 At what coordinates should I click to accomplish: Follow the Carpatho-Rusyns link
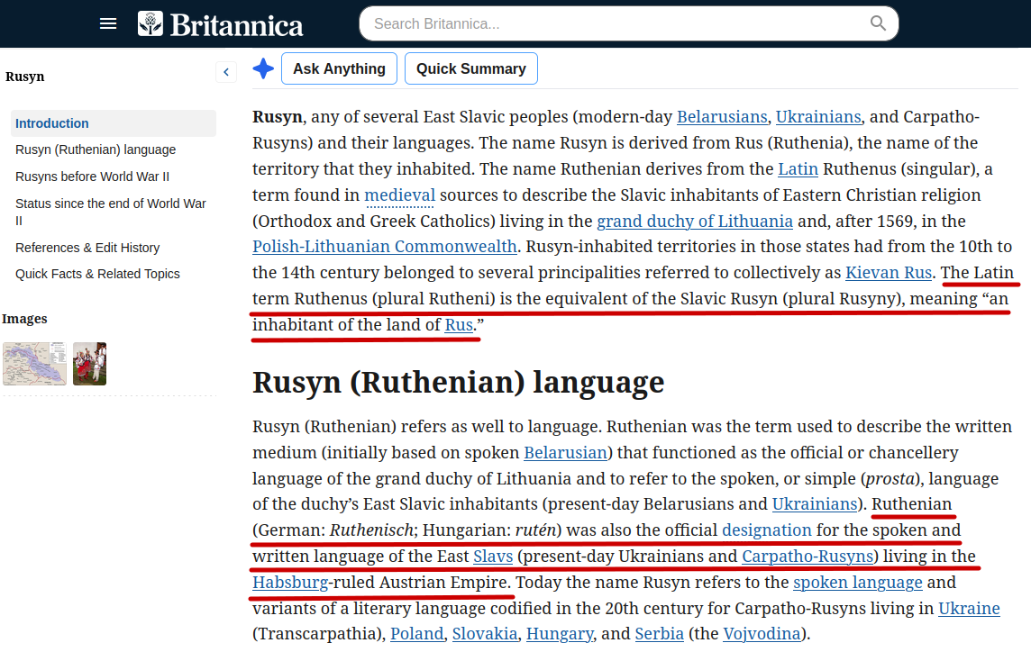pos(807,557)
